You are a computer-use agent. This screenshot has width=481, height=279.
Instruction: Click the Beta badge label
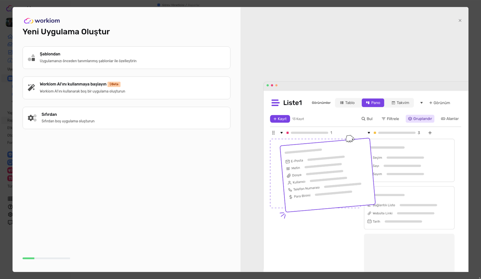[114, 84]
